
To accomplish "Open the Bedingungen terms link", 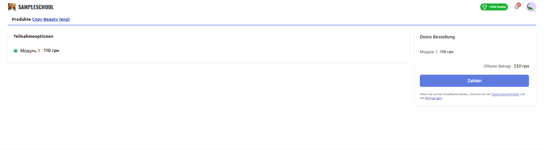I will pyautogui.click(x=434, y=98).
